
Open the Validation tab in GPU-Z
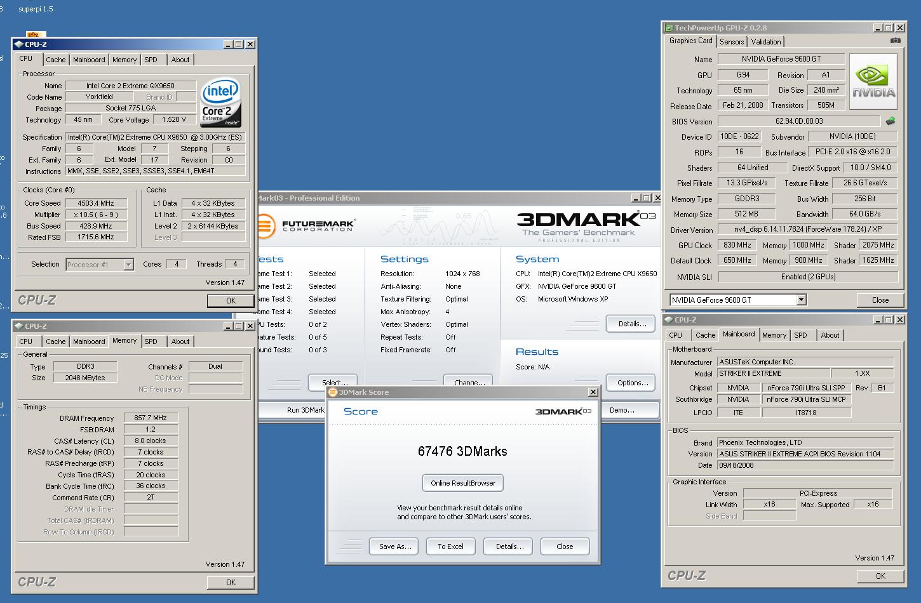pos(766,42)
